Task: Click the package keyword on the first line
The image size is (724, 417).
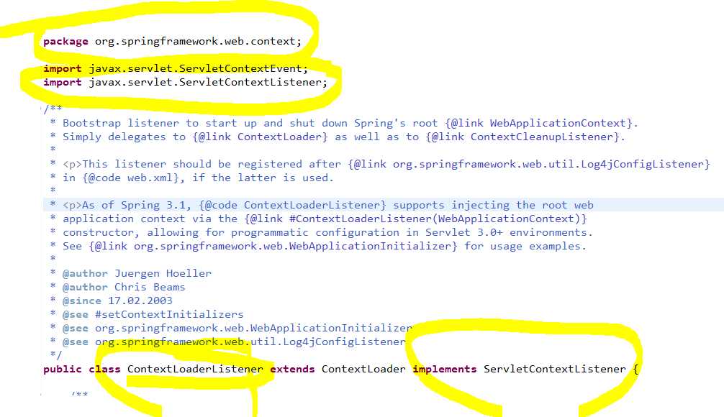Action: (x=65, y=42)
